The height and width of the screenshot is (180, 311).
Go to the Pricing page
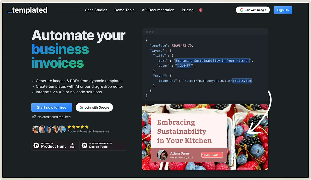click(187, 10)
